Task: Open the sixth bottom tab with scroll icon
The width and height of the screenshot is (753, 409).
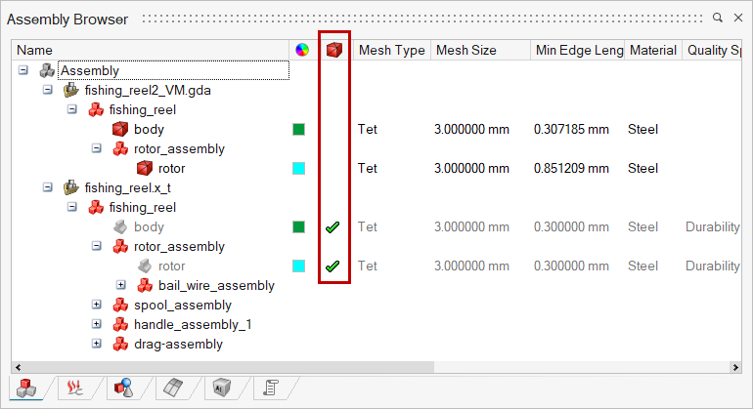Action: 271,388
